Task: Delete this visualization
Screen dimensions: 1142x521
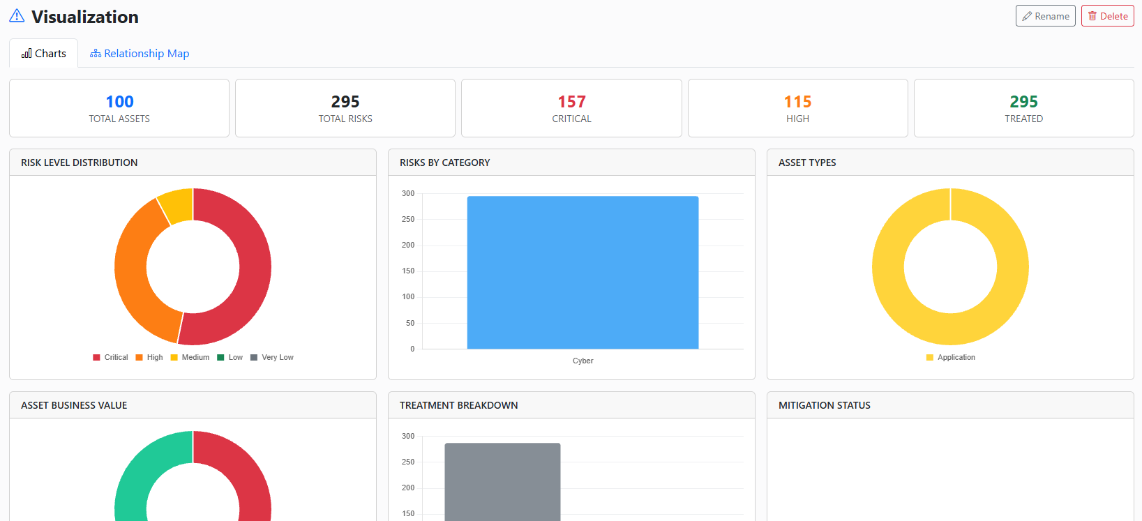Action: [1107, 16]
